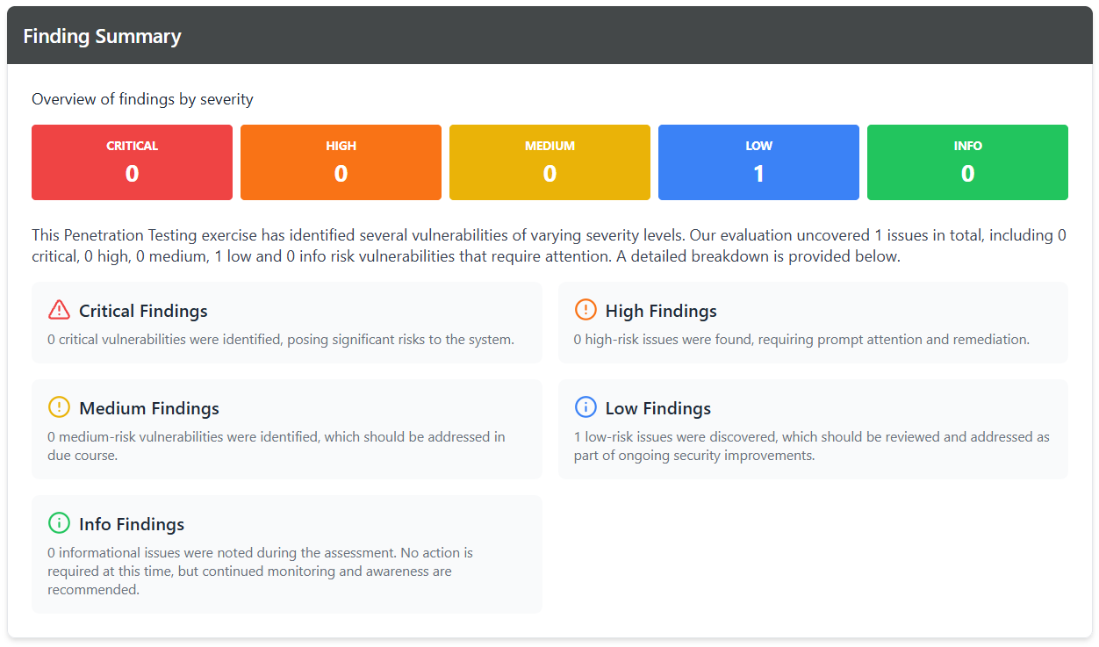Click the yellow Medium Findings alert icon
The height and width of the screenshot is (647, 1099).
tap(59, 407)
